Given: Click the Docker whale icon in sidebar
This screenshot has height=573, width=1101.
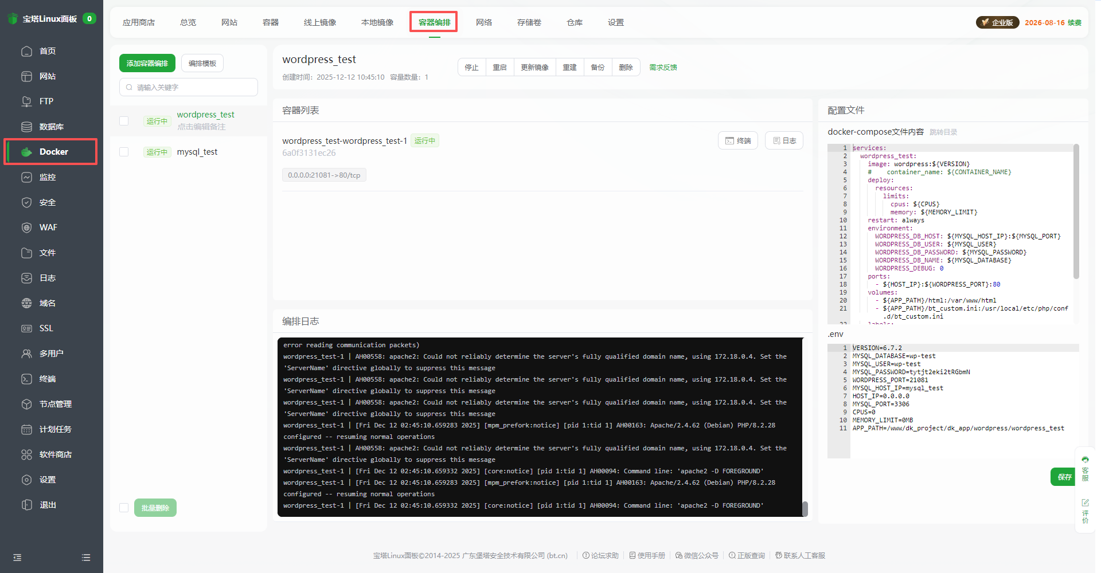Looking at the screenshot, I should pyautogui.click(x=26, y=152).
